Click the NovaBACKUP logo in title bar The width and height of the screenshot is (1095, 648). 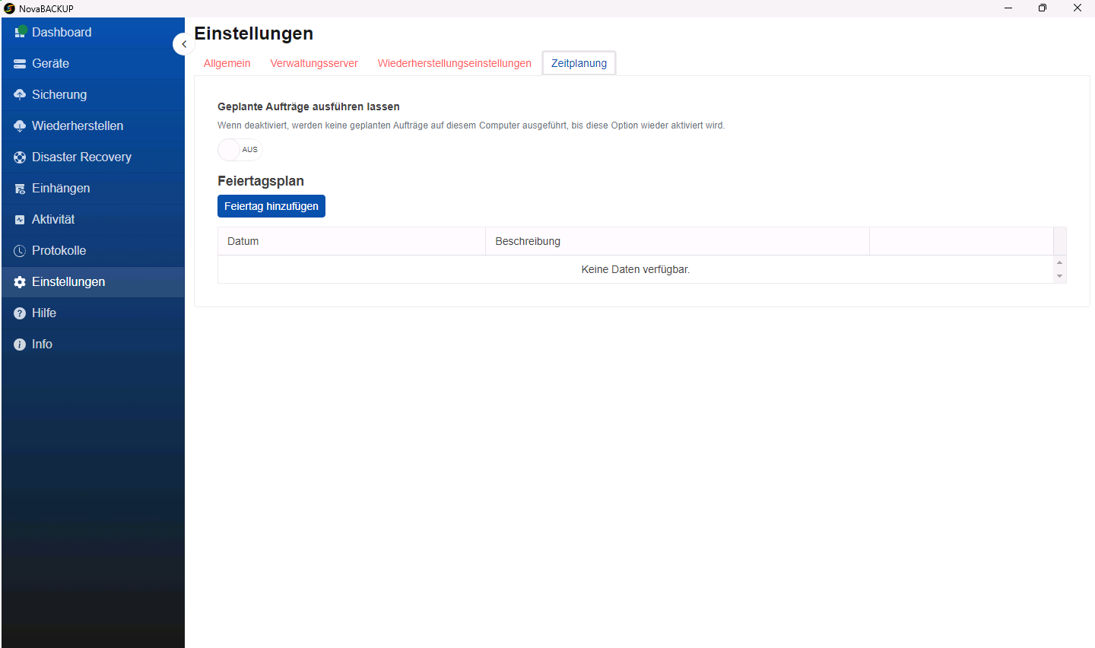click(x=9, y=8)
